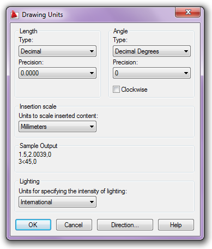Expand the Length Precision dropdown showing 0.0000
212x249 pixels.
(x=57, y=73)
